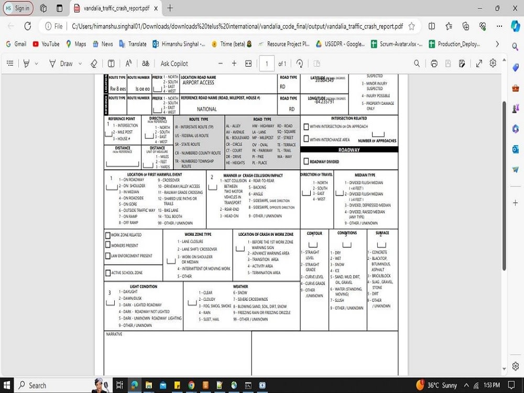
Task: Select the Draw tool
Action: (x=61, y=63)
